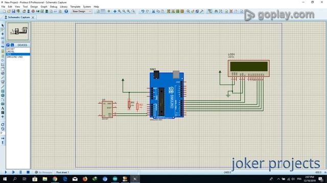Image resolution: width=327 pixels, height=183 pixels.
Task: Click the Step simulation button
Action: pyautogui.click(x=13, y=172)
